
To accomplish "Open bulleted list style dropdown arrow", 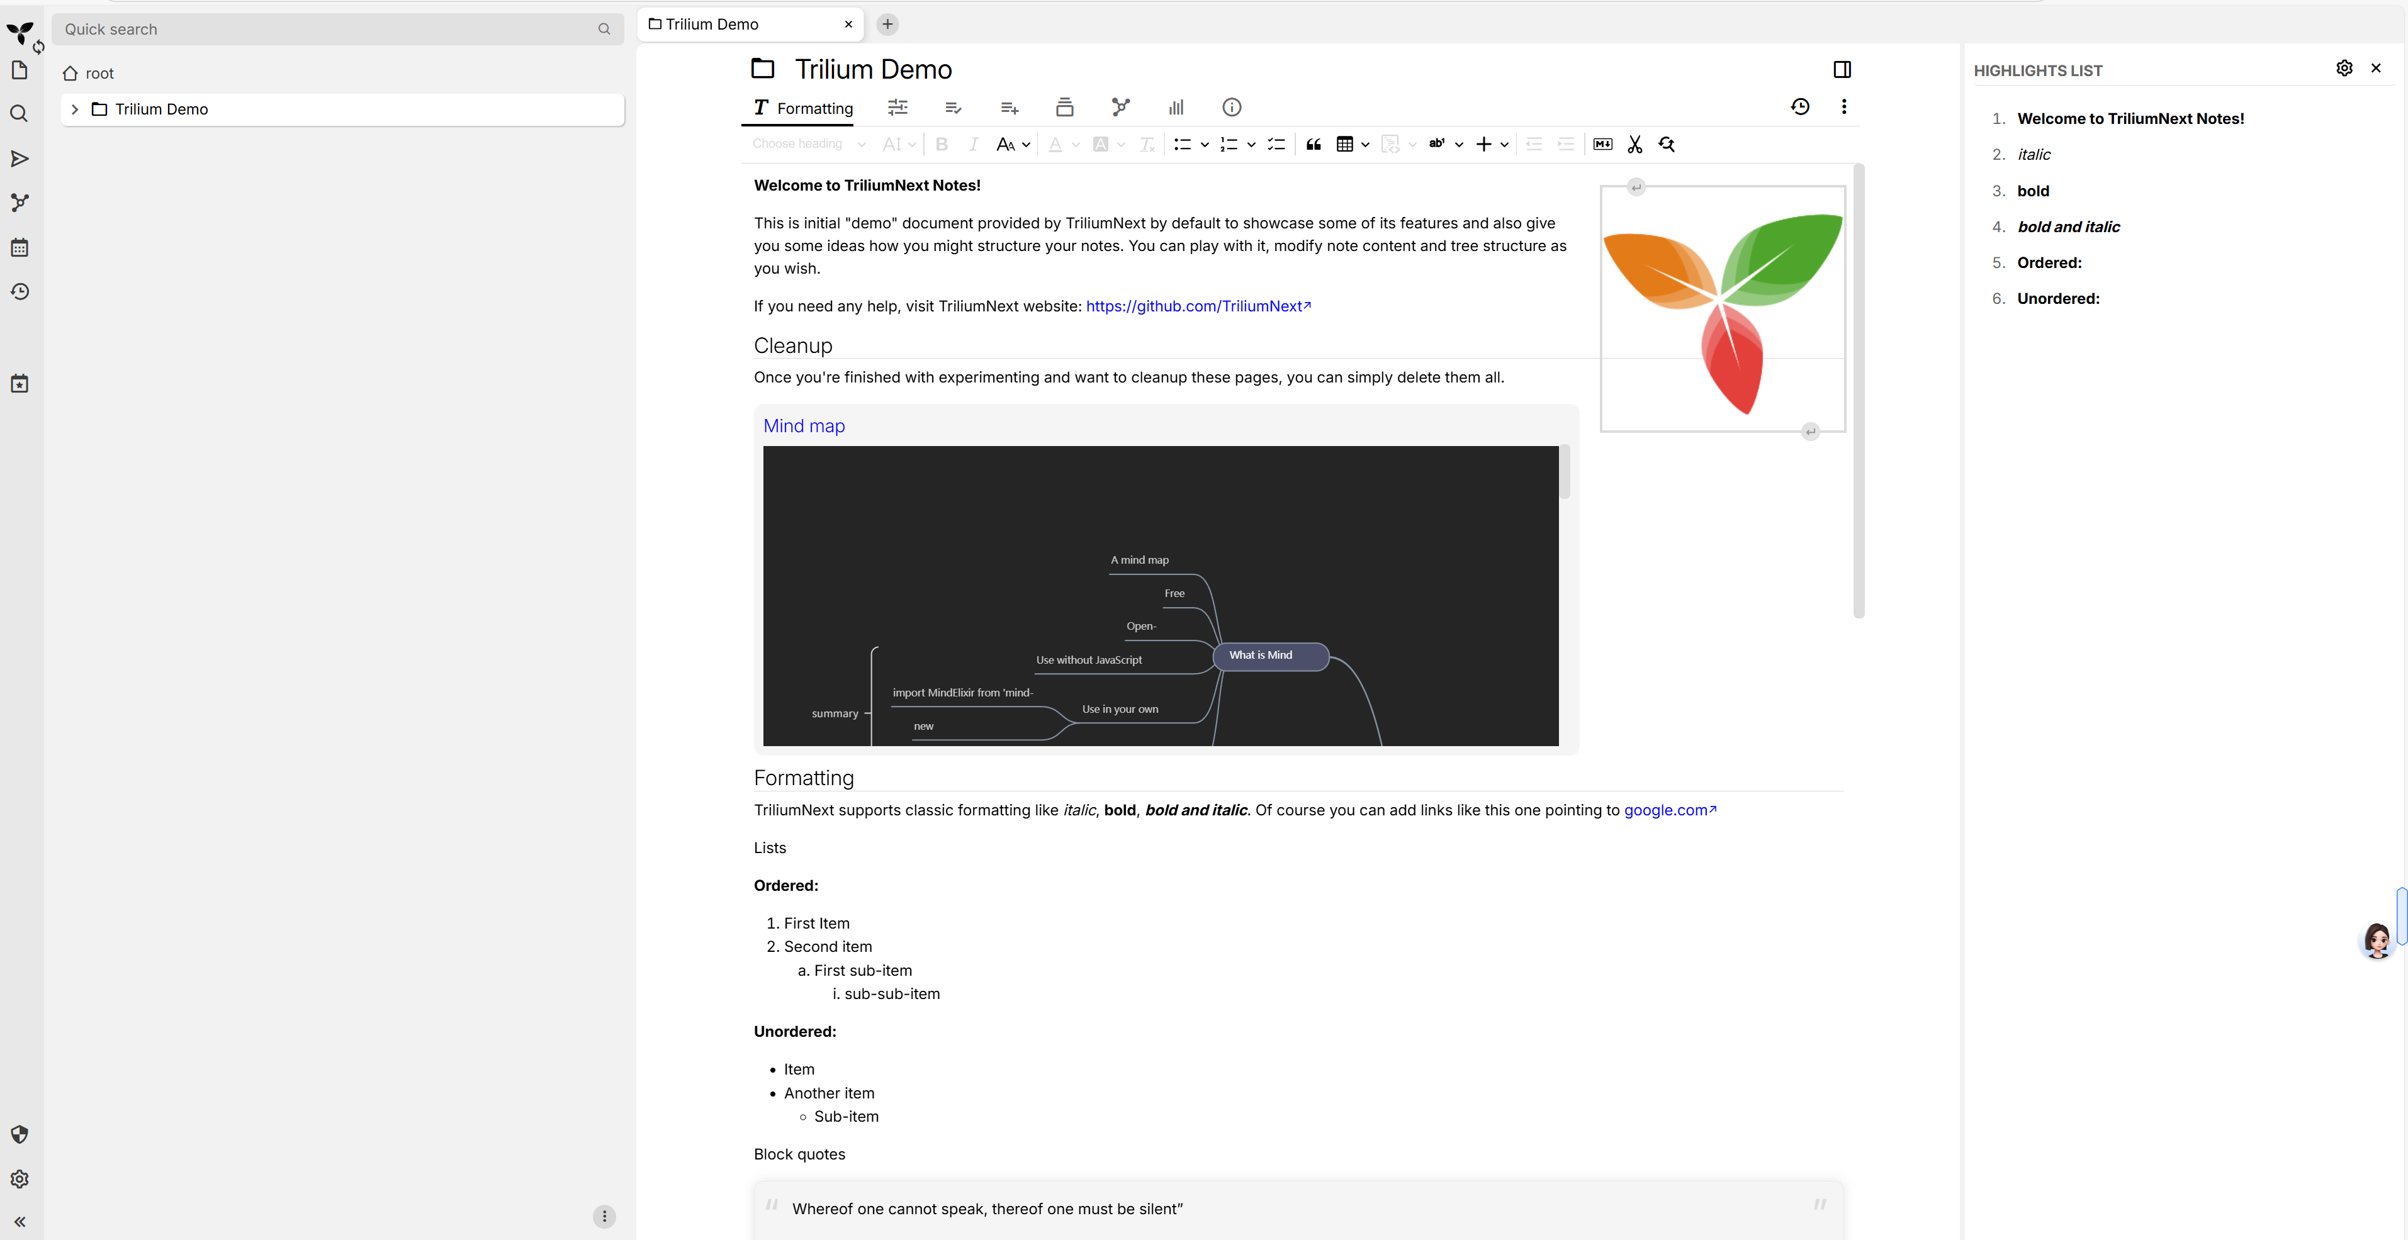I will pyautogui.click(x=1205, y=145).
